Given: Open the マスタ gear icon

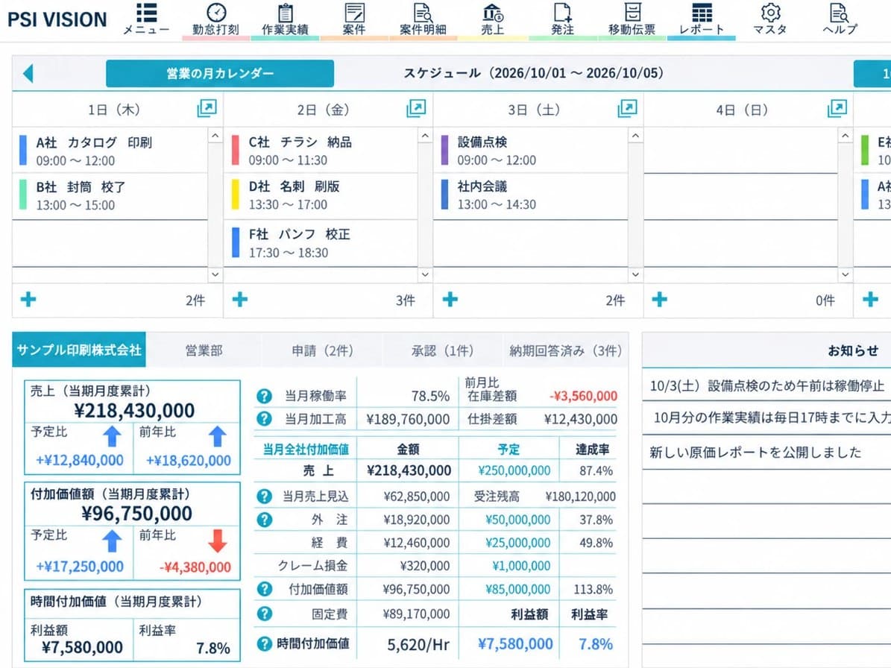Looking at the screenshot, I should click(770, 12).
